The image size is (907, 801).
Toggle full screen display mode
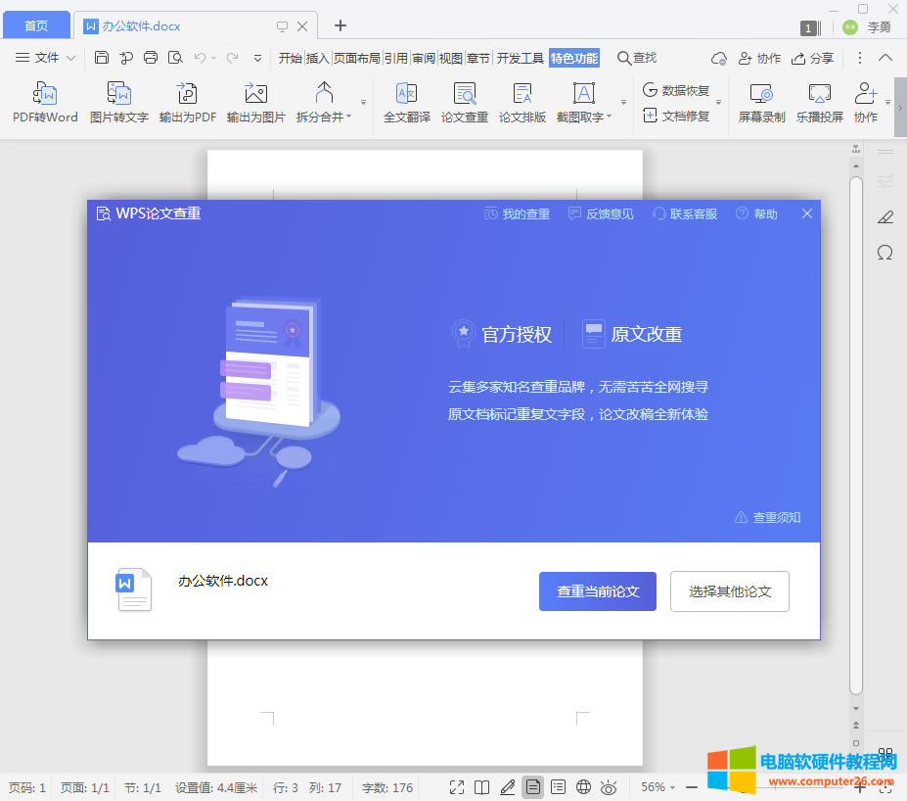(457, 786)
